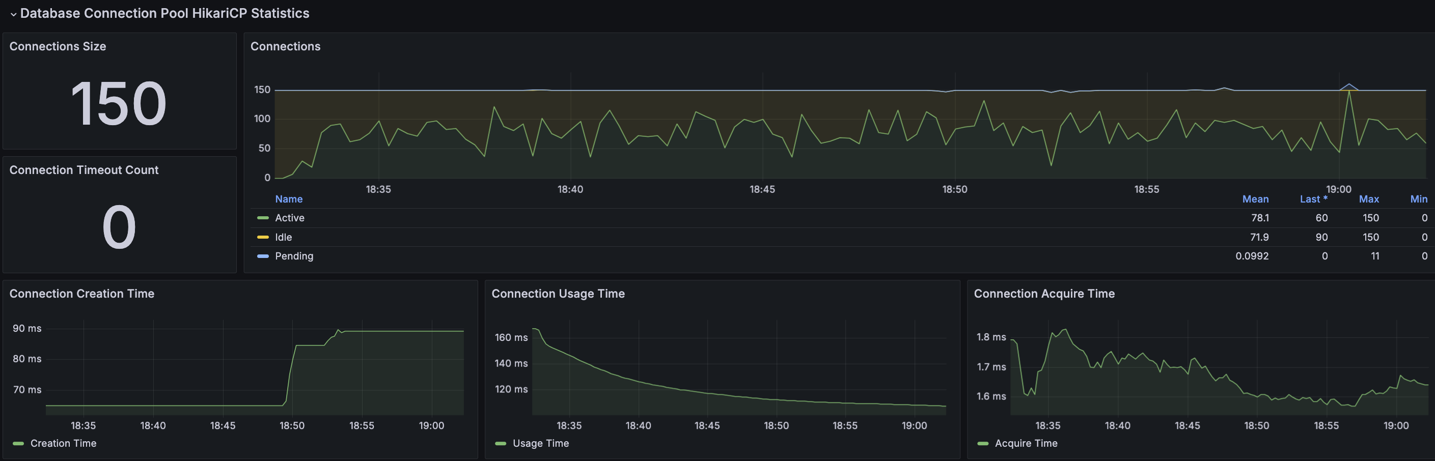Screen dimensions: 1435x461
Task: Open Connection Timeout Count panel title
Action: click(x=84, y=170)
